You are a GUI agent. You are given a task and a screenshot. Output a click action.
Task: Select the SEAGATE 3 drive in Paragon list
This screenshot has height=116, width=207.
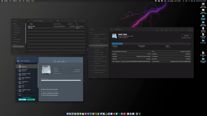tap(27, 70)
